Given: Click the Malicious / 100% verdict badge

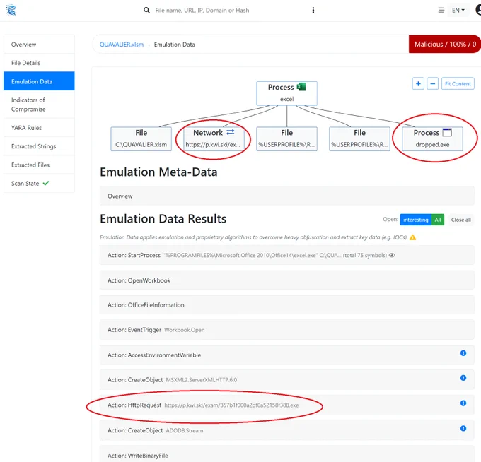Looking at the screenshot, I should pos(445,44).
